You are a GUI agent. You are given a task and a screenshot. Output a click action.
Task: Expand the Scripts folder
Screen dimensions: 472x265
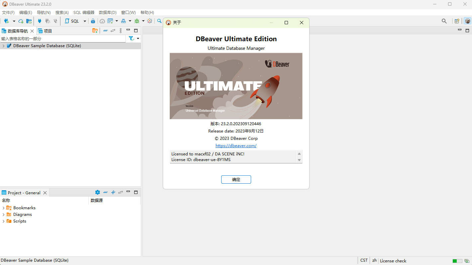point(3,221)
